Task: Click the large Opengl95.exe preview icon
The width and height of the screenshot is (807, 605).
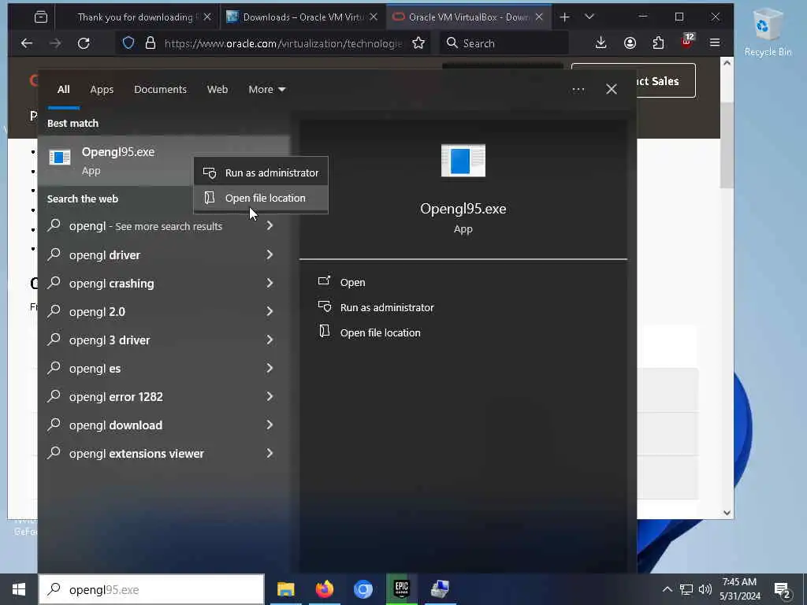Action: pos(463,161)
